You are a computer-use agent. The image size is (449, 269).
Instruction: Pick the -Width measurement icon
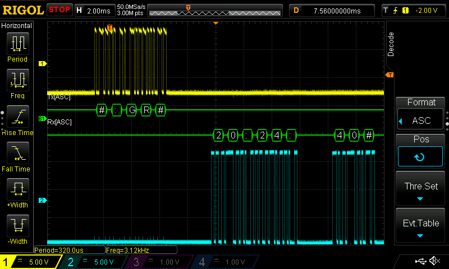pyautogui.click(x=17, y=226)
